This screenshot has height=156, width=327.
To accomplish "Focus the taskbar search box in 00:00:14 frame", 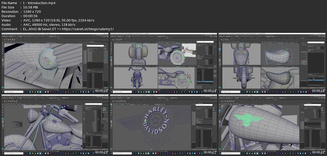I will coord(123,92).
